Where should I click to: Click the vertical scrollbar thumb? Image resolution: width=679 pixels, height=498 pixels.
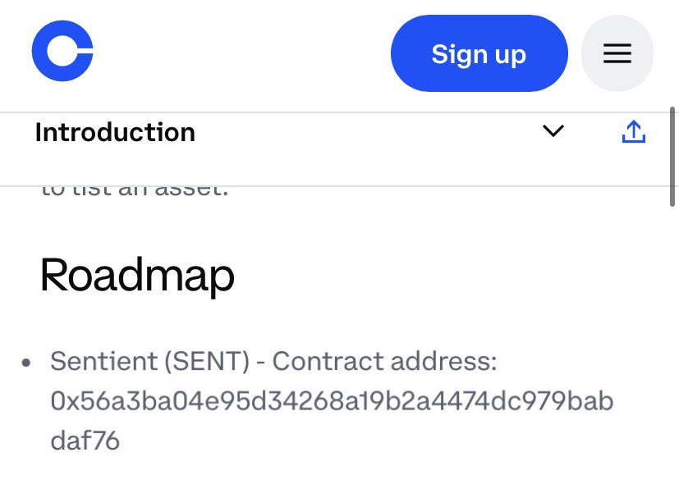point(673,156)
